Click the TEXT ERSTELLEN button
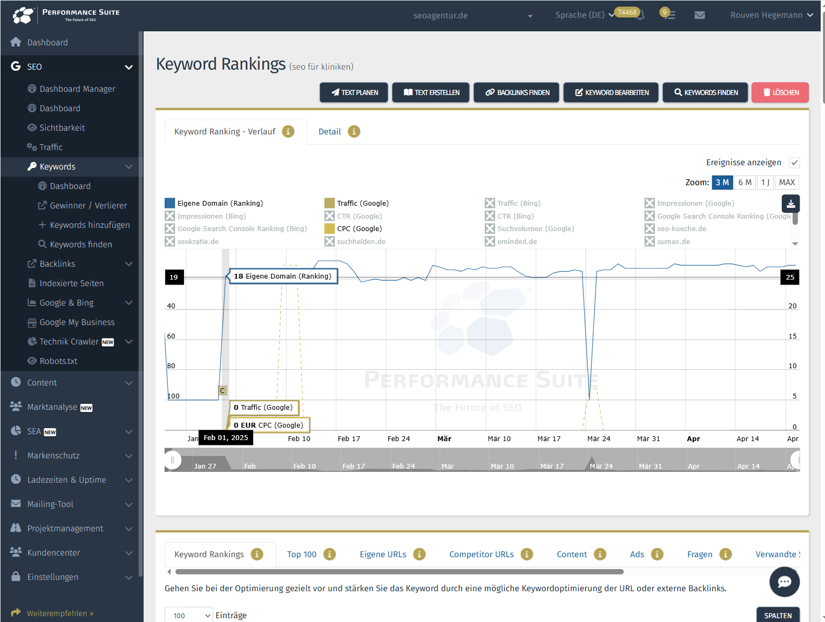The height and width of the screenshot is (622, 825). [431, 92]
